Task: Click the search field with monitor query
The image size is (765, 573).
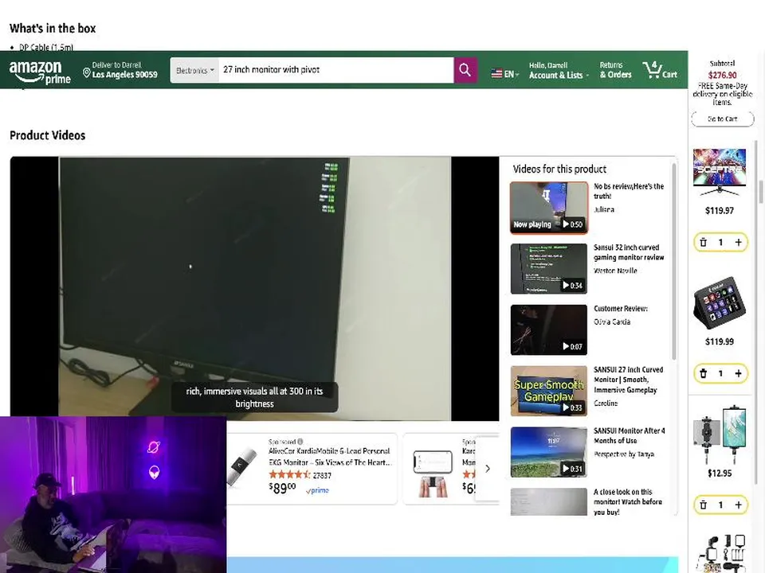Action: point(335,70)
